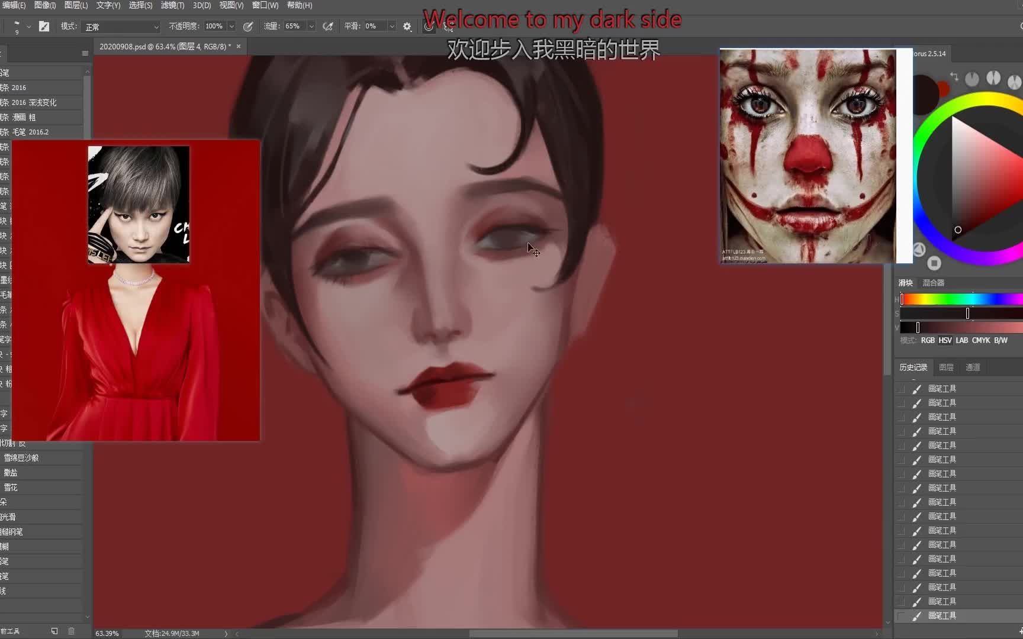
Task: Select HSV slider mode
Action: pos(945,340)
